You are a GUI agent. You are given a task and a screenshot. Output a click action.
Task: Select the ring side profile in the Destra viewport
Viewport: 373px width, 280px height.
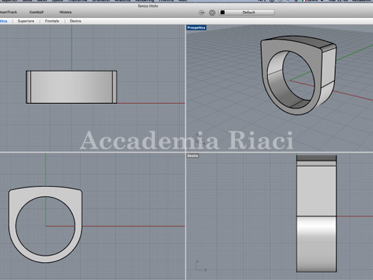316,214
